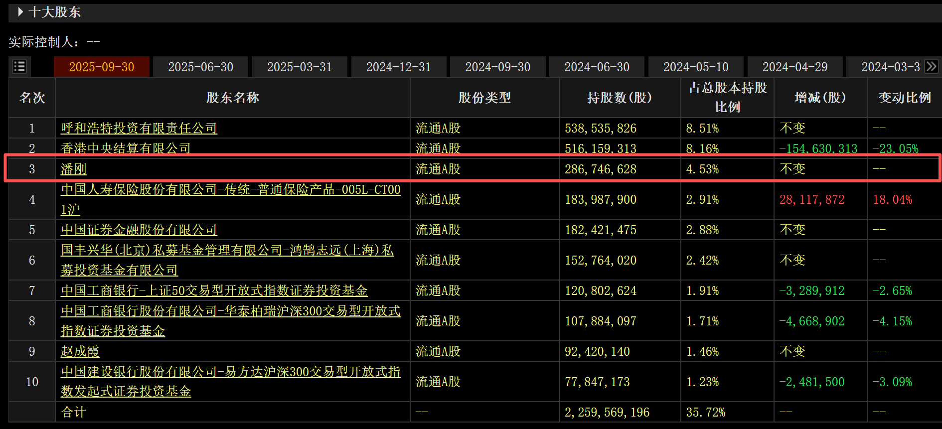Click holding value 516,159,313

click(601, 148)
